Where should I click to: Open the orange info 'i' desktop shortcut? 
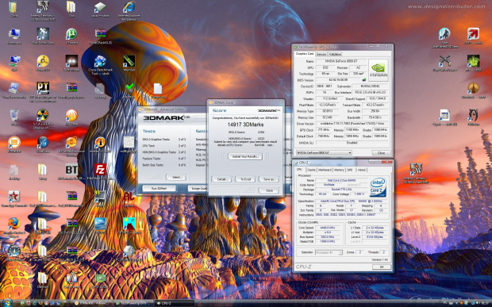click(100, 142)
